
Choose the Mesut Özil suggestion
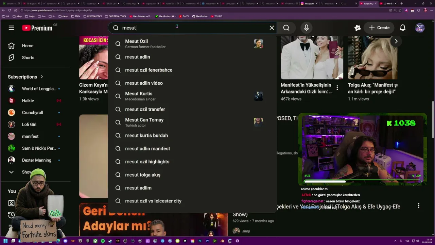[192, 44]
